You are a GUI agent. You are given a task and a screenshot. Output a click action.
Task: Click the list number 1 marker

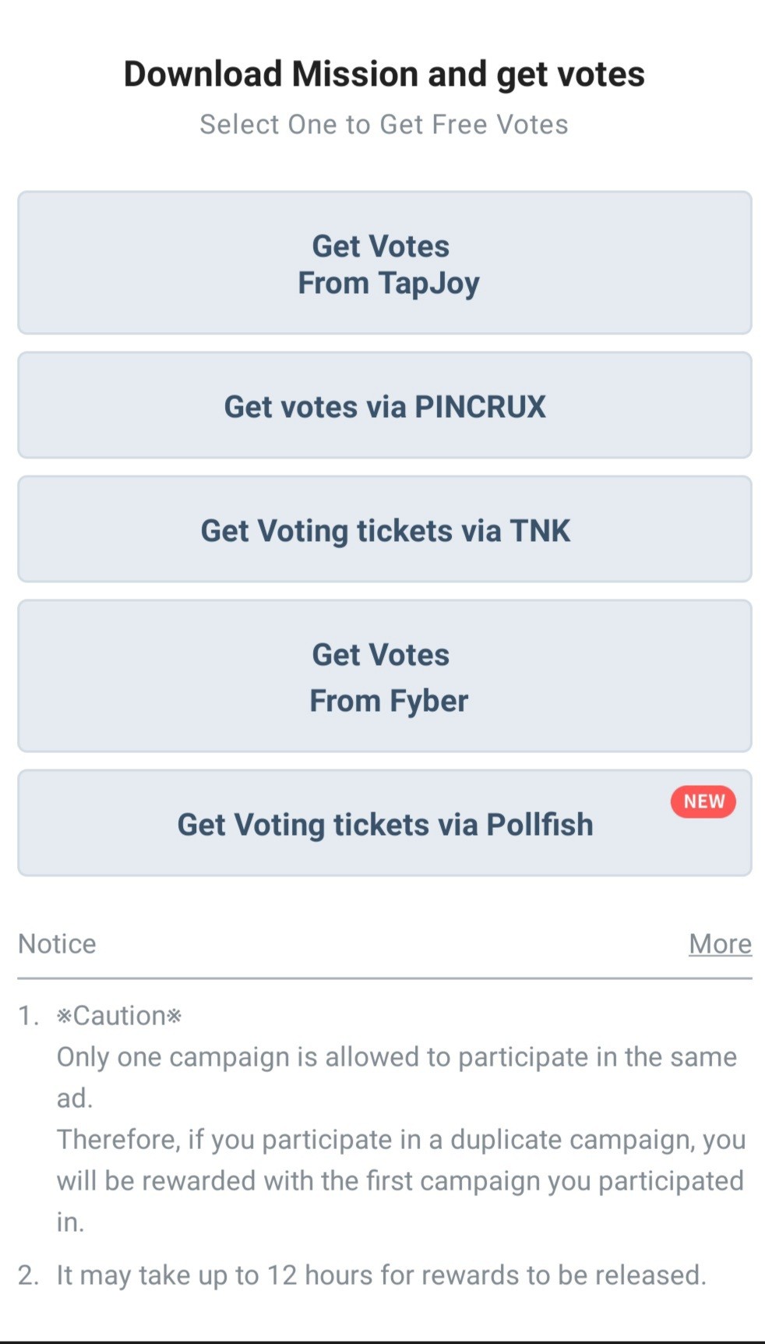[28, 1016]
